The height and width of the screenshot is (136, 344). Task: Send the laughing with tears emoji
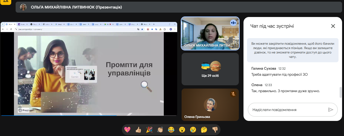tap(171, 130)
